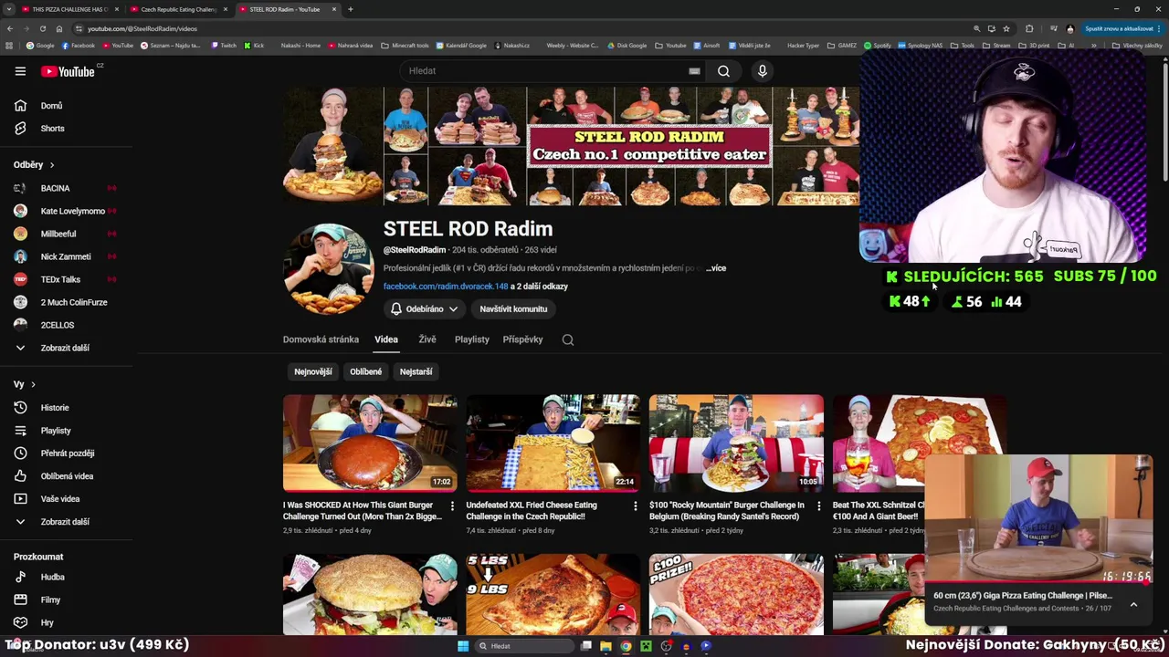Open the YouTube hamburger guide menu
This screenshot has height=657, width=1169.
tap(20, 71)
